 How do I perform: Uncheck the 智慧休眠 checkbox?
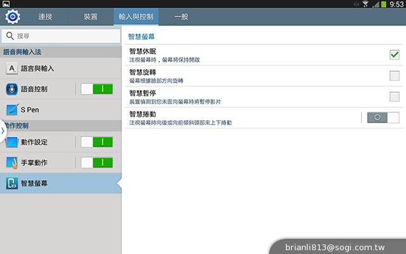pos(394,55)
